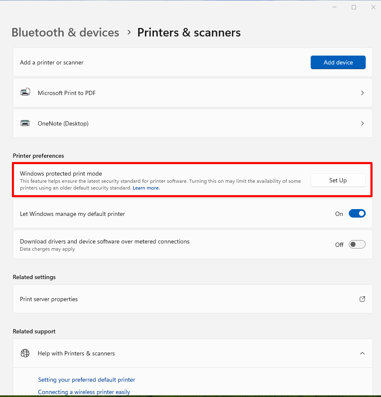This screenshot has width=381, height=397.
Task: Select the Printers & scanners breadcrumb
Action: click(x=189, y=32)
